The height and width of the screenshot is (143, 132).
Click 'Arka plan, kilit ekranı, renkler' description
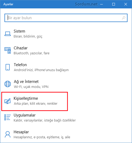(36, 104)
